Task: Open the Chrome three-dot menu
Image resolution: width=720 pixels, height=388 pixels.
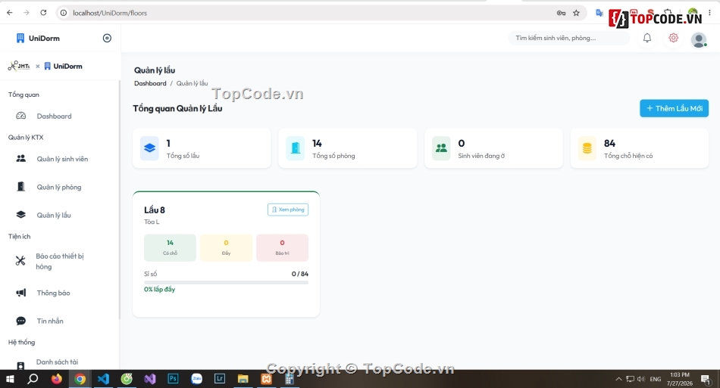Action: 709,13
